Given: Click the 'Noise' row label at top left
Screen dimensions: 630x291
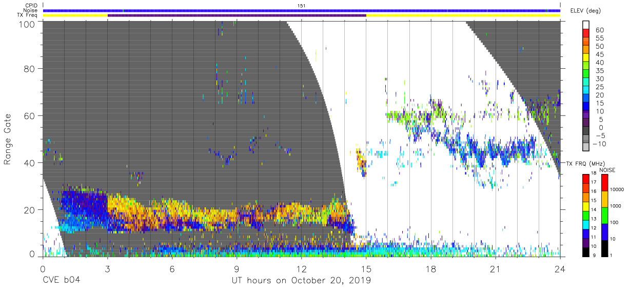Looking at the screenshot, I should point(31,11).
